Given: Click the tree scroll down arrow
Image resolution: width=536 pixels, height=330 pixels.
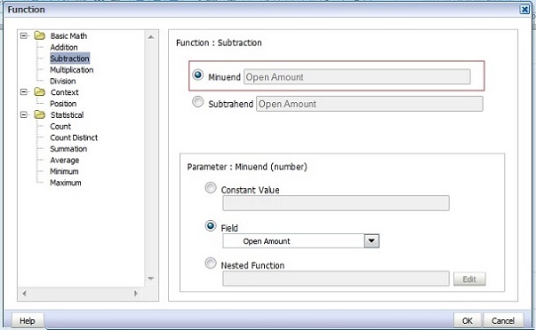Looking at the screenshot, I should 151,279.
